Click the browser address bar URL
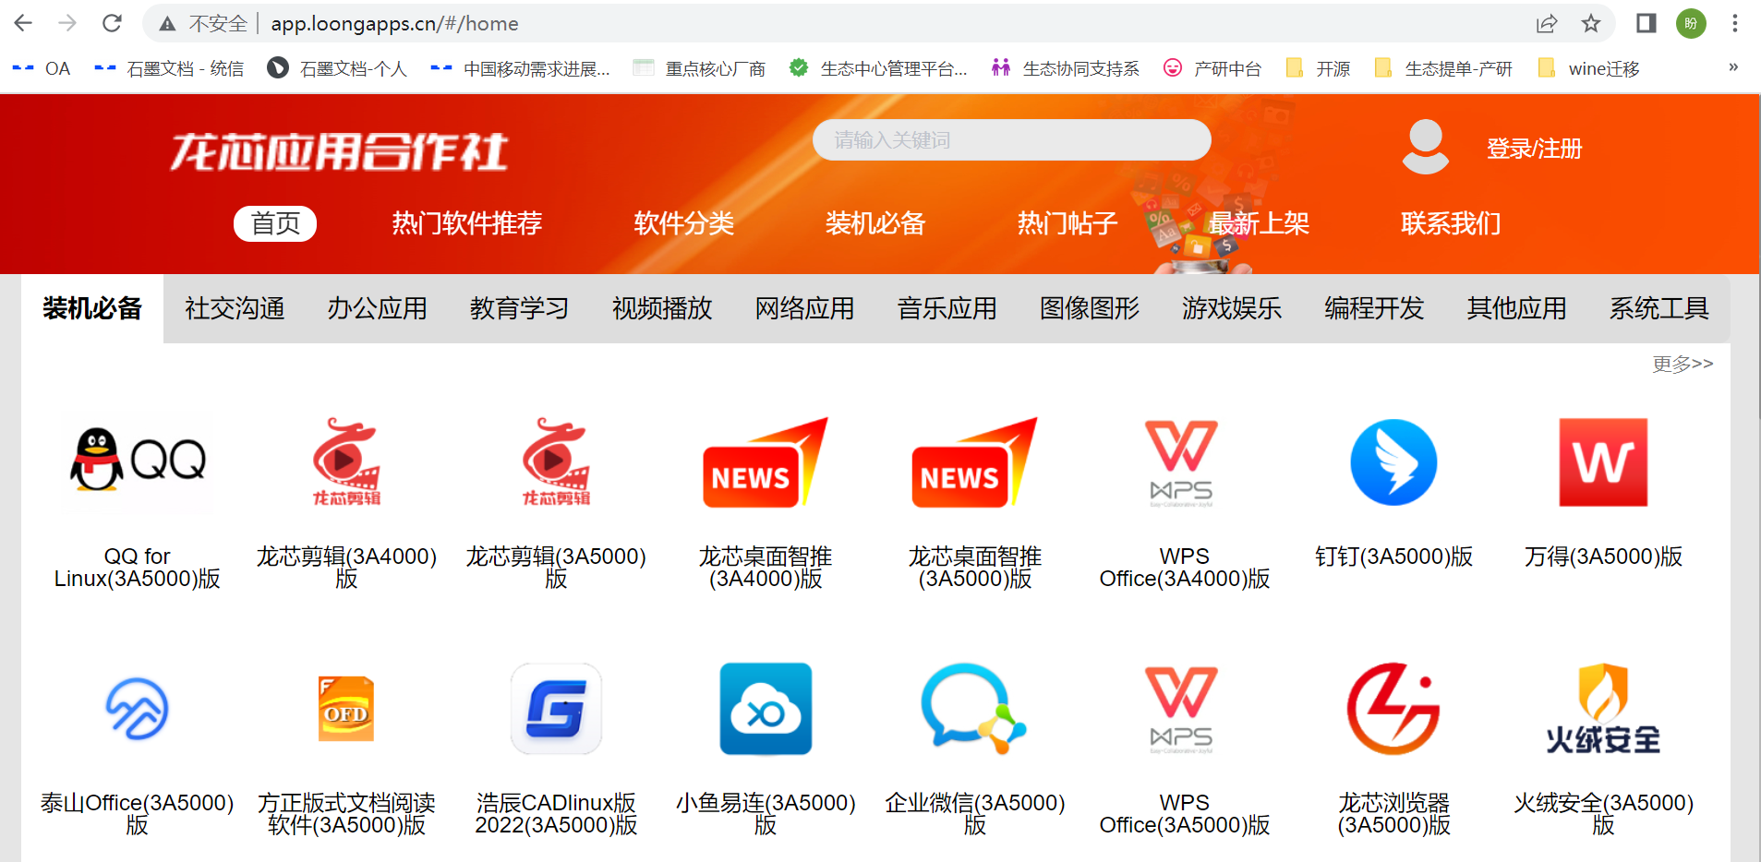The image size is (1761, 862). 394,23
